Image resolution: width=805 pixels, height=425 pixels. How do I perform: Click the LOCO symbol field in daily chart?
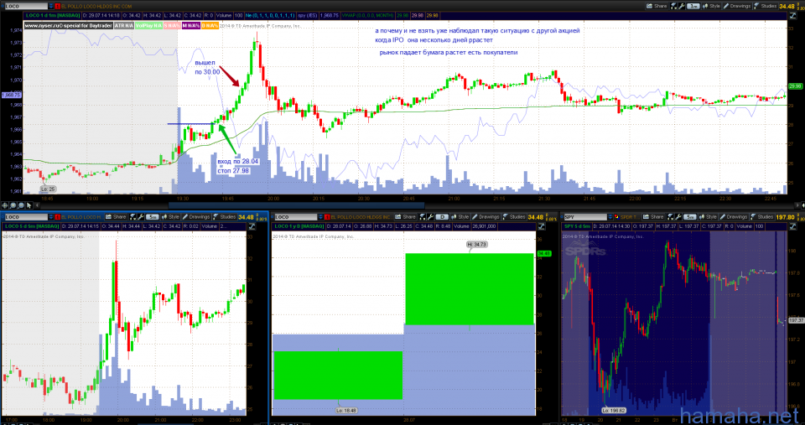[x=296, y=217]
